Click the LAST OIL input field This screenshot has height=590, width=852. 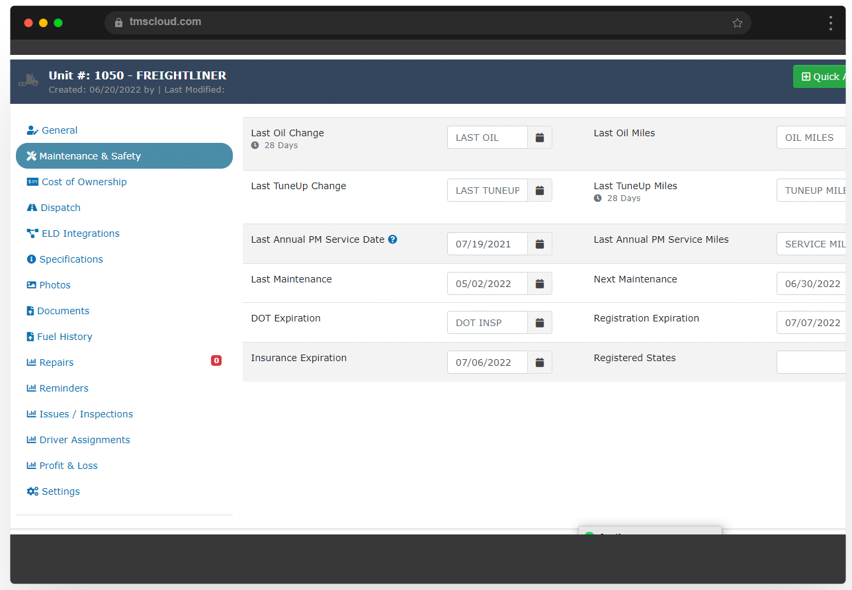click(x=487, y=137)
